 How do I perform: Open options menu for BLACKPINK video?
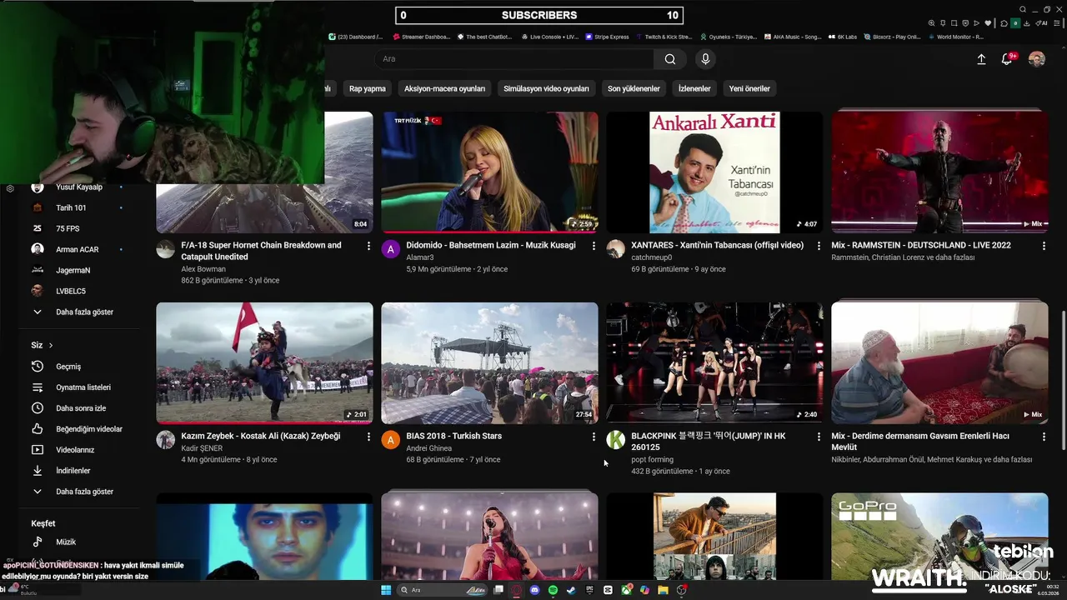(x=819, y=437)
